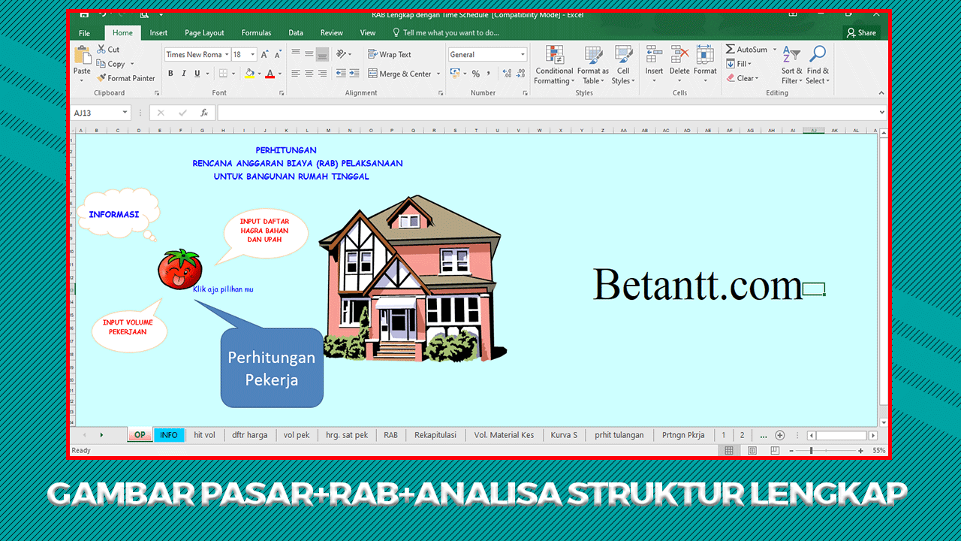Expand the Find & Select menu
Viewport: 961px width, 541px height.
tap(818, 65)
